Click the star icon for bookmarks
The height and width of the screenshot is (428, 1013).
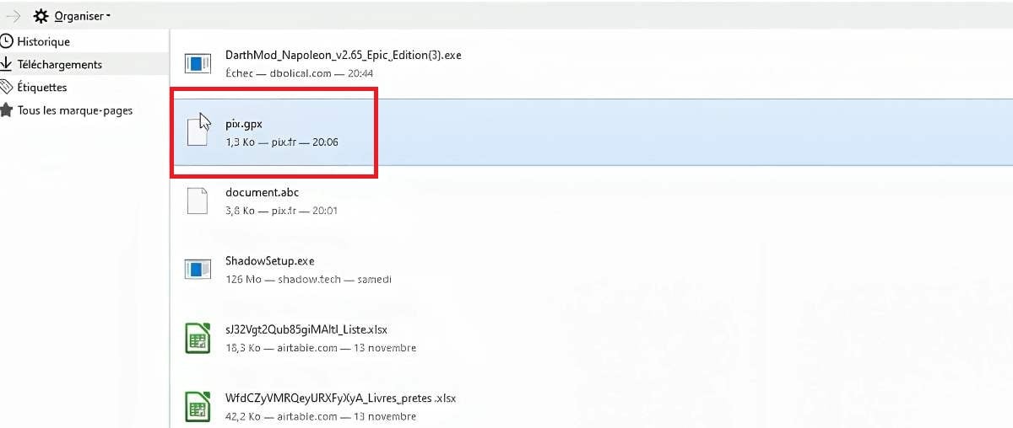(8, 110)
